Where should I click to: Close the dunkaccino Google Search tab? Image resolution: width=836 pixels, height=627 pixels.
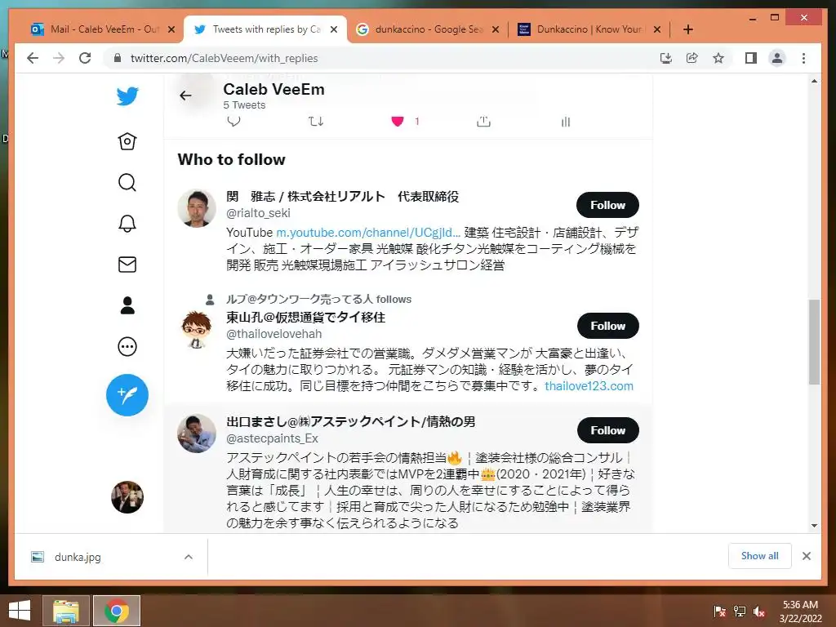[496, 29]
